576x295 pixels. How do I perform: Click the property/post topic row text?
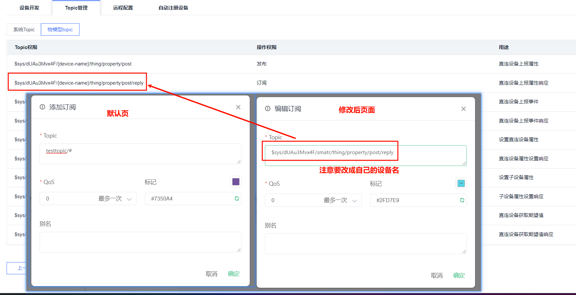[73, 64]
